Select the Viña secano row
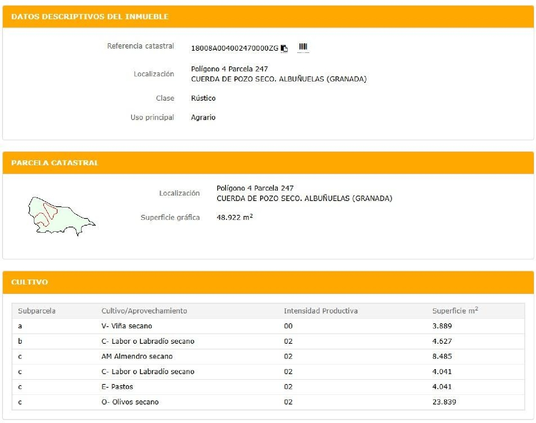The height and width of the screenshot is (423, 536). (x=127, y=326)
